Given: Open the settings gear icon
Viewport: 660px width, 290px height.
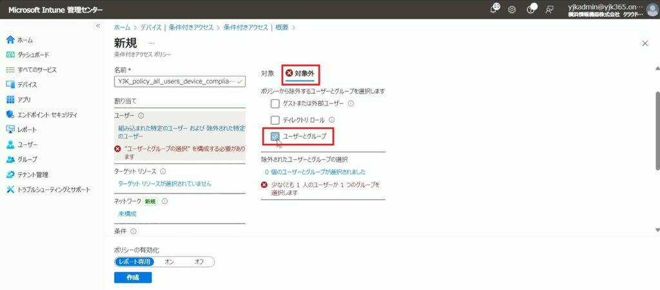Looking at the screenshot, I should (x=512, y=10).
